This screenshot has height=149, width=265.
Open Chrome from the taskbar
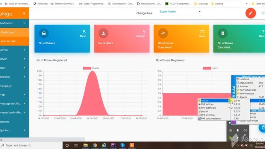coord(95,145)
